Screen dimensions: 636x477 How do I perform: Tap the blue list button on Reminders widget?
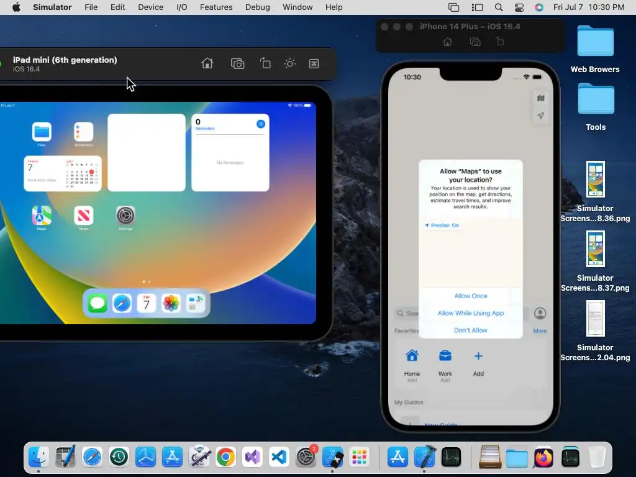(x=261, y=124)
